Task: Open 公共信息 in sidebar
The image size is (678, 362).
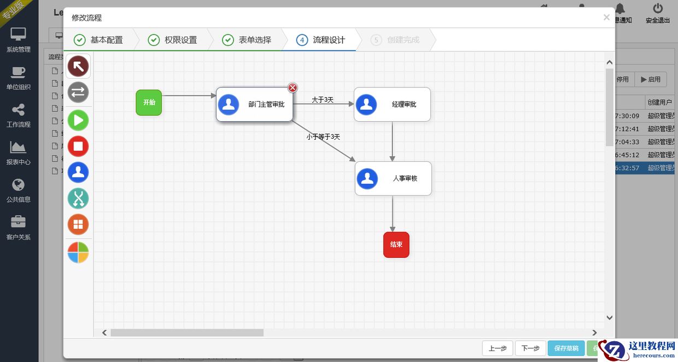Action: click(19, 189)
